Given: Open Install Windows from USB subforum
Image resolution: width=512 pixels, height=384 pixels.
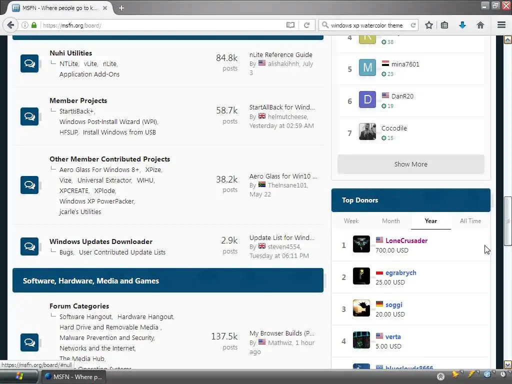Looking at the screenshot, I should point(119,132).
